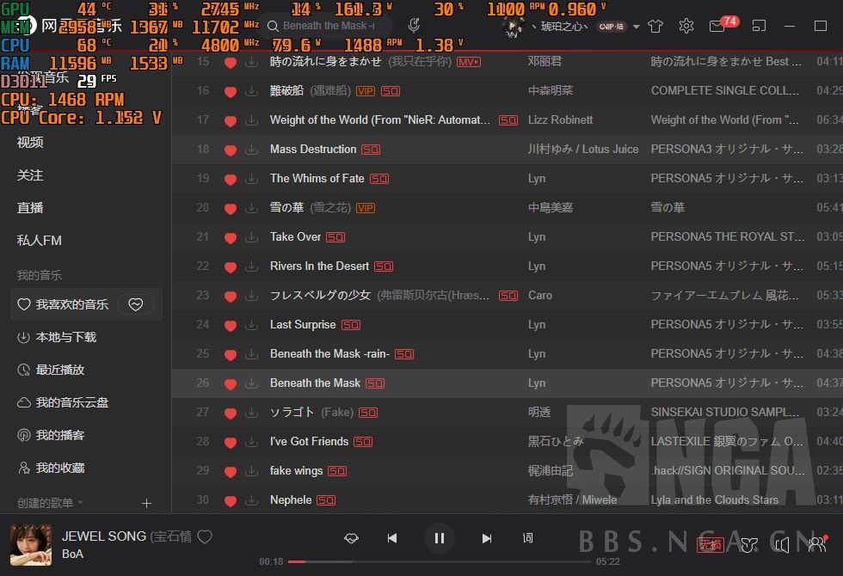Go back to the previous track

(x=392, y=538)
